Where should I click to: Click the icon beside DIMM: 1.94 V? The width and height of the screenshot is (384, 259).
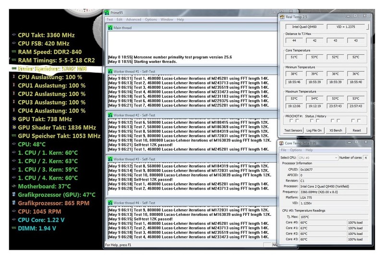(x=14, y=228)
